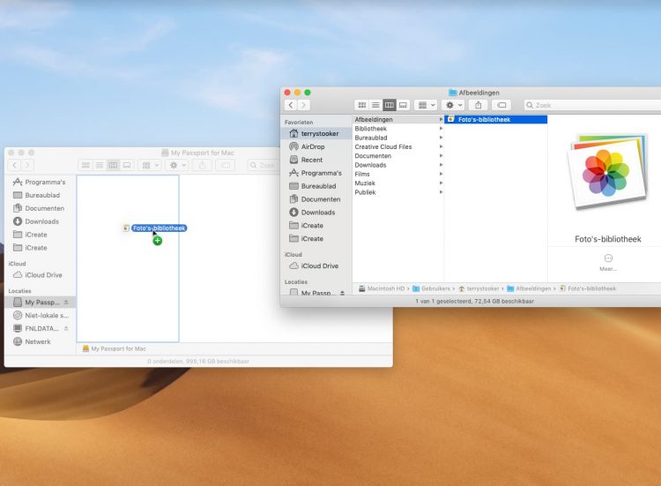Open the gear action menu in Afbeeldingen

[x=453, y=105]
